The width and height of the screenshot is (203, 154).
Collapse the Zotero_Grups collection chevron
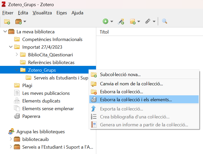(17, 70)
